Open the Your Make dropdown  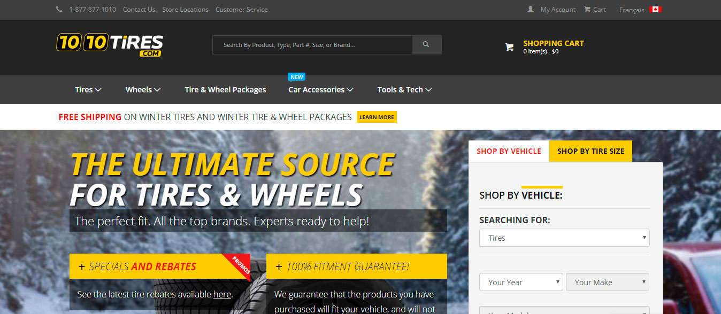click(608, 282)
